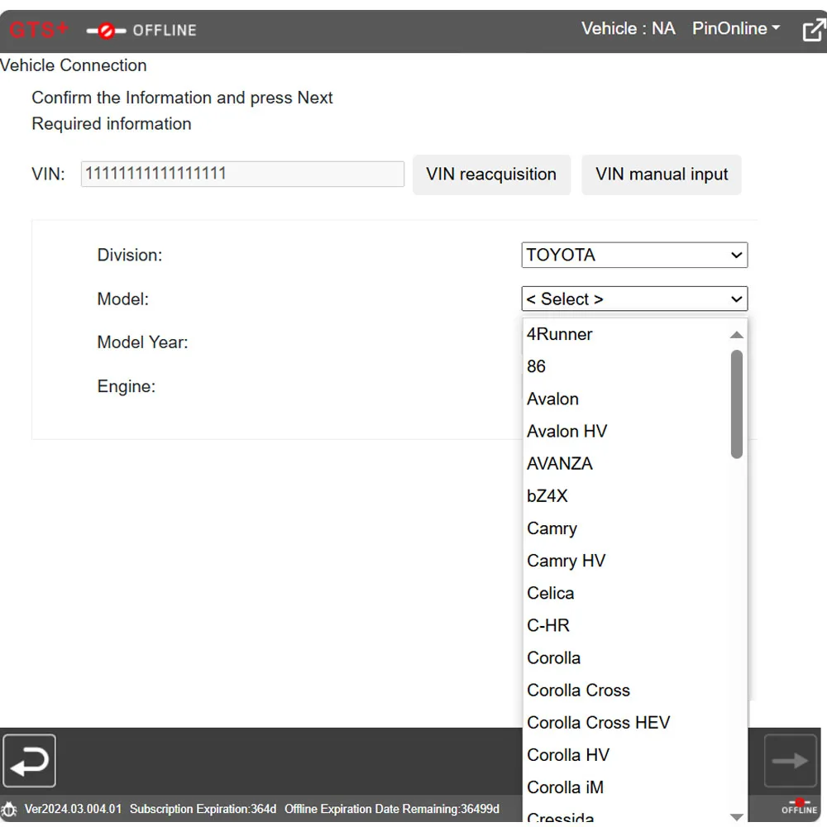827x827 pixels.
Task: Click the Engine: label
Action: pos(126,386)
